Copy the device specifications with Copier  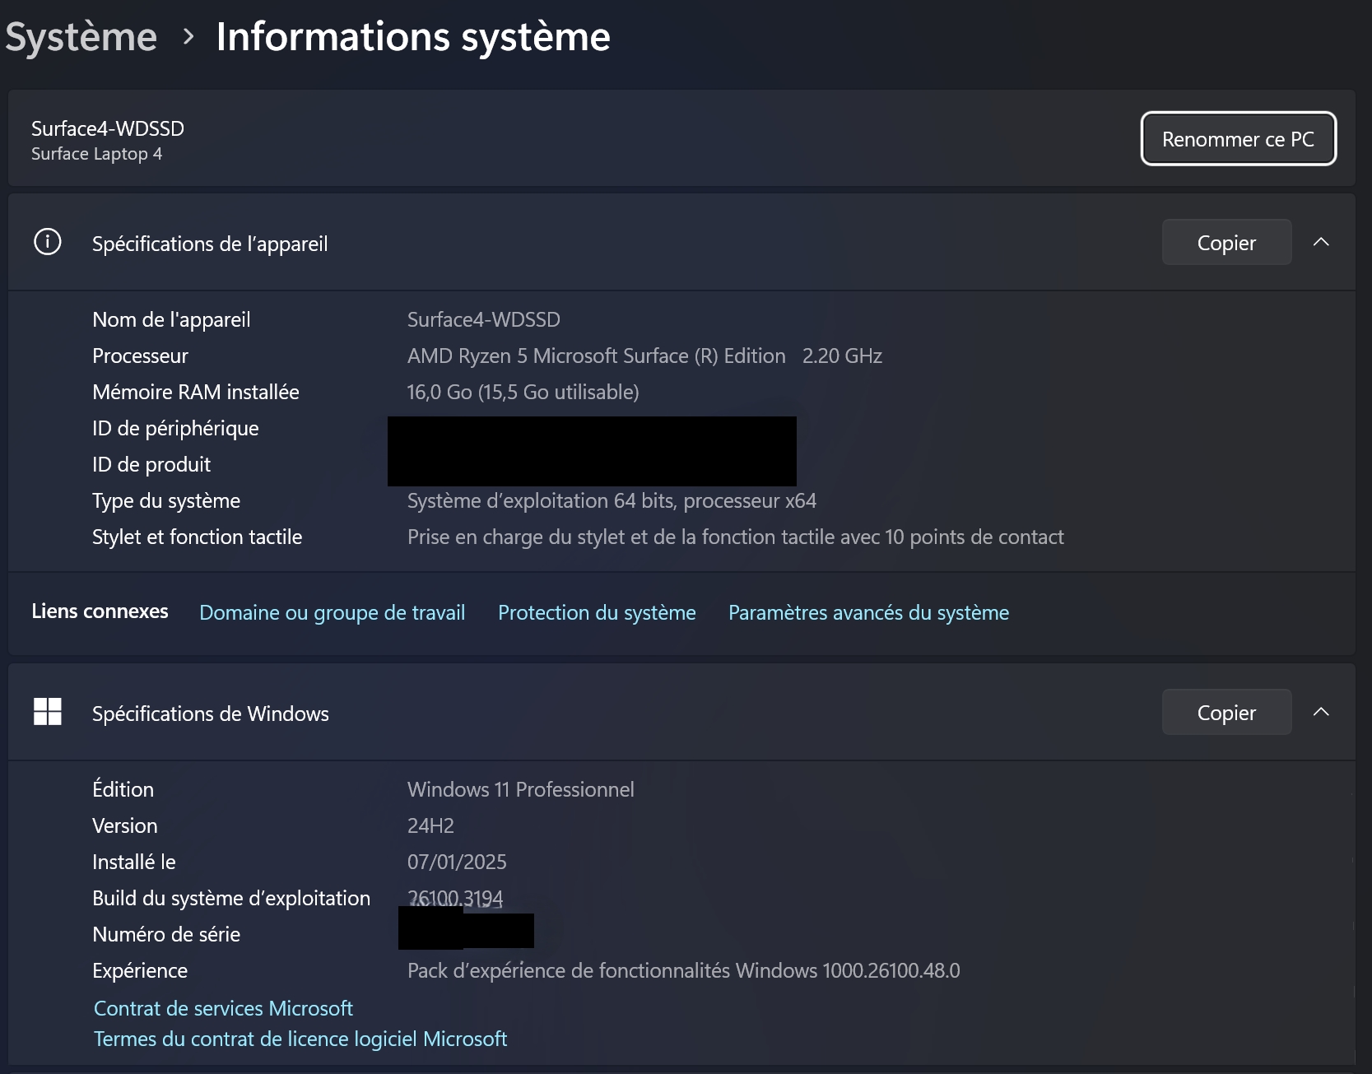pyautogui.click(x=1225, y=243)
